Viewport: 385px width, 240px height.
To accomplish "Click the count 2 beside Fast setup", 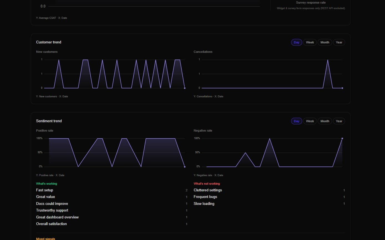I will pos(187,190).
